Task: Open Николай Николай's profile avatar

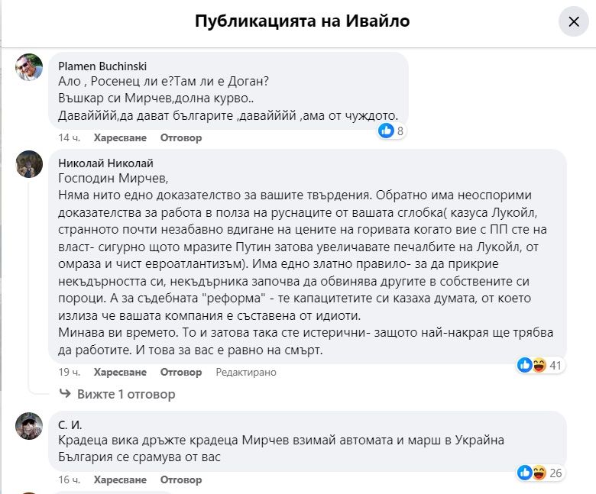Action: point(29,163)
